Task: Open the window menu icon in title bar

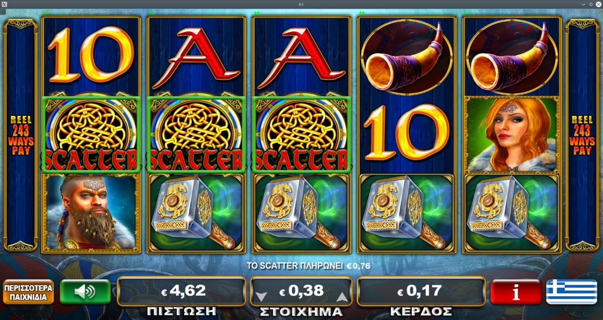Action: pyautogui.click(x=3, y=4)
